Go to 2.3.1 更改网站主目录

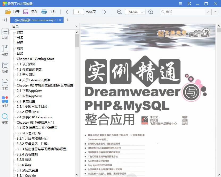pos(32,107)
